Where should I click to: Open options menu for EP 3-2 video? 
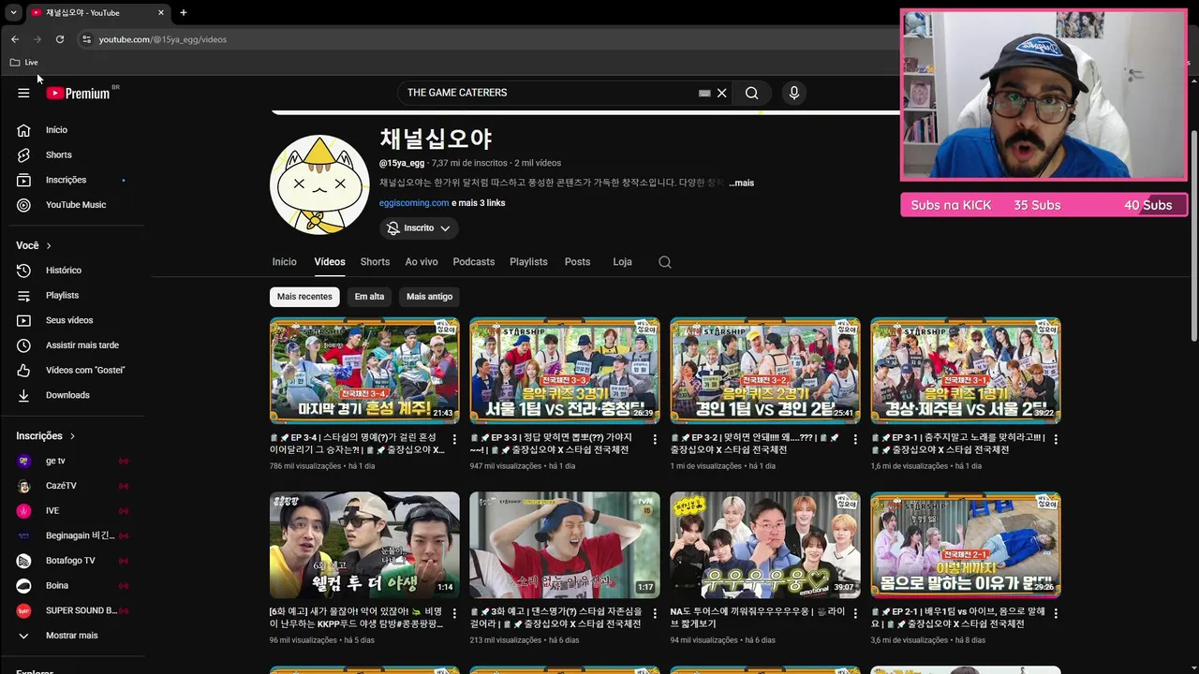(855, 439)
